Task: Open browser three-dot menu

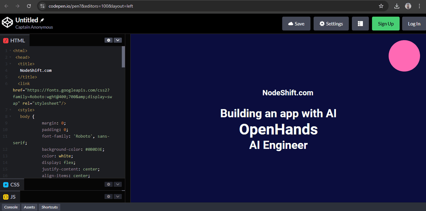Action: coord(419,6)
